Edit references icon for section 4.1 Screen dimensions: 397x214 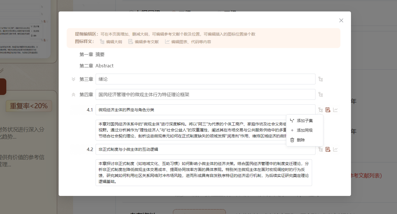point(328,110)
